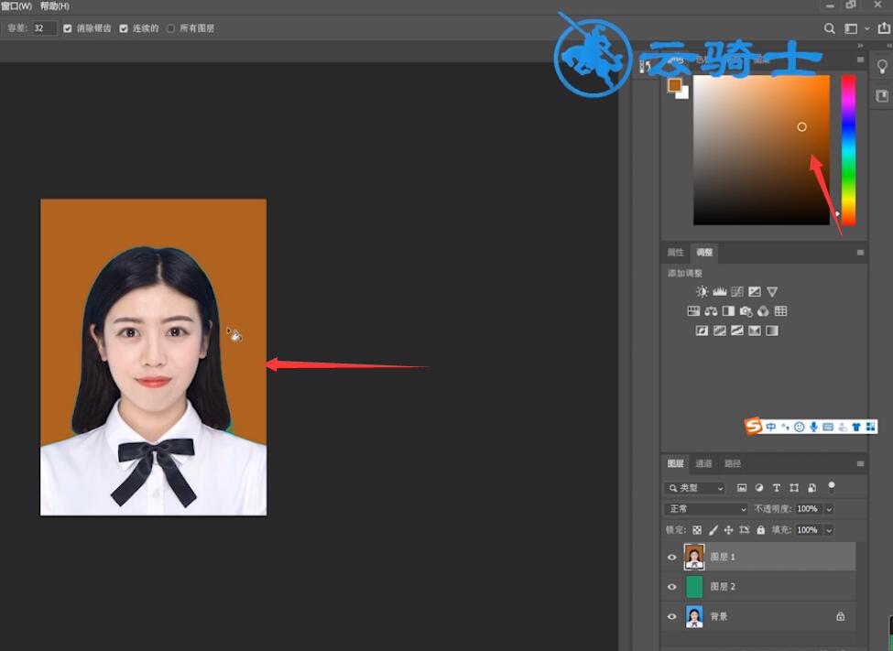Open the layer filter 类型 dropdown
Viewport: 893px width, 651px height.
point(695,488)
